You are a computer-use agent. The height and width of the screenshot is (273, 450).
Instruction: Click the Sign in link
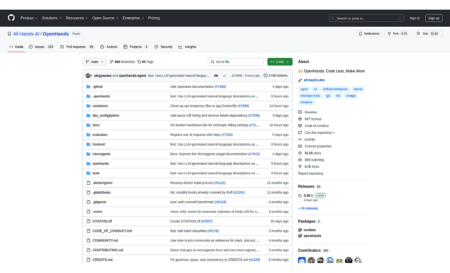click(414, 18)
